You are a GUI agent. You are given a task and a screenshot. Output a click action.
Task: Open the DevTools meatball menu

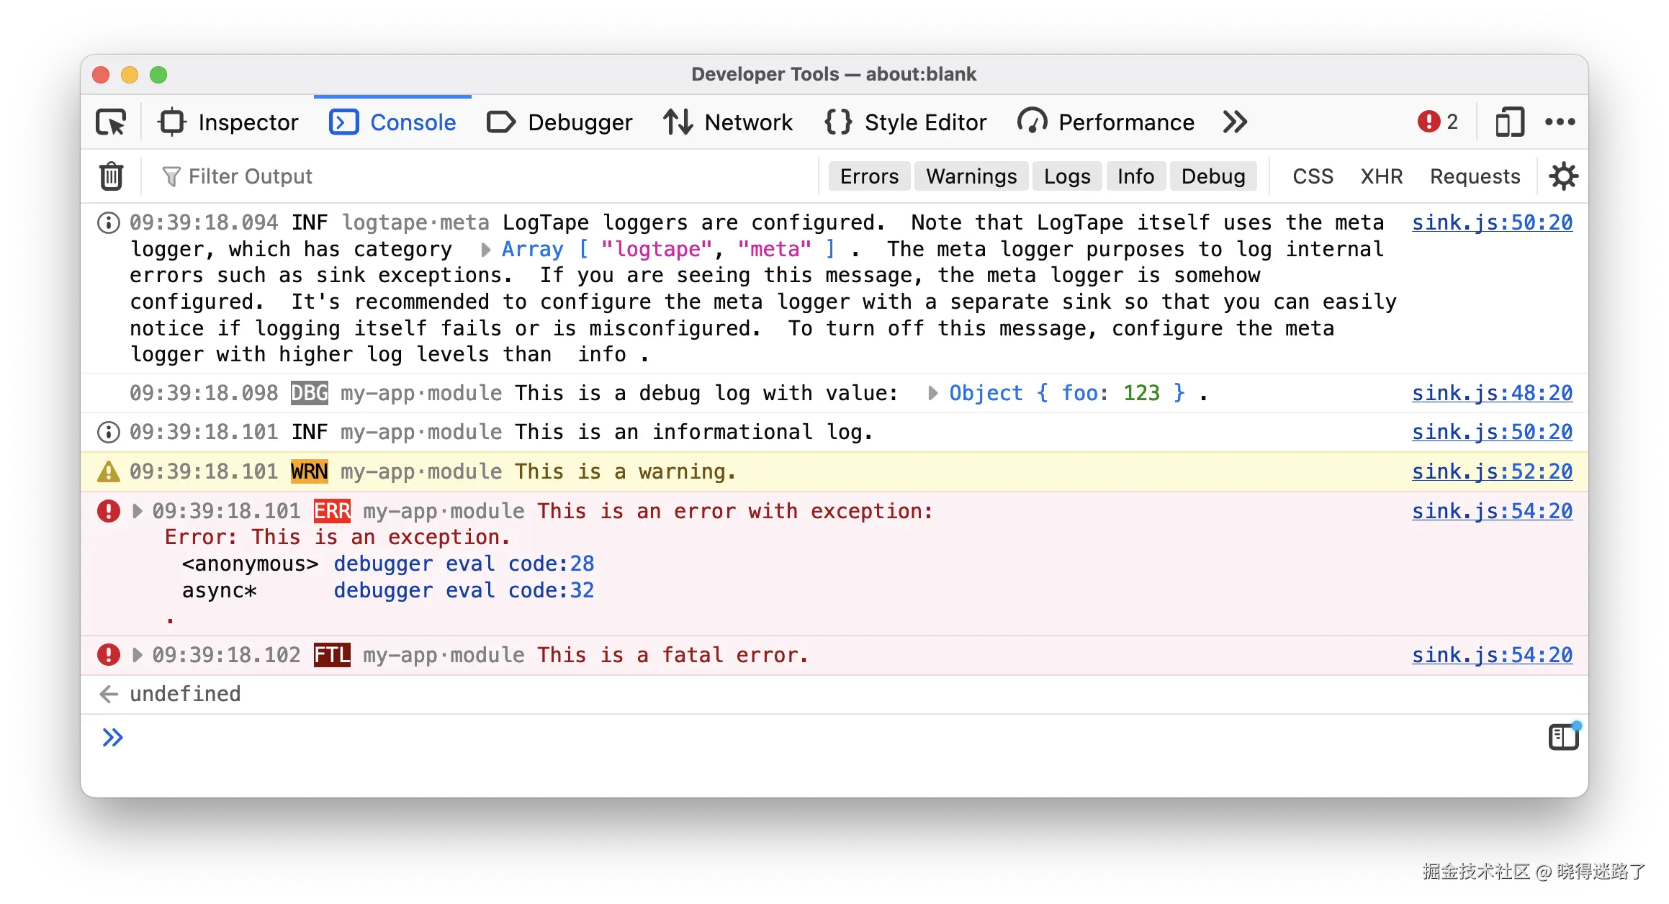(x=1560, y=122)
